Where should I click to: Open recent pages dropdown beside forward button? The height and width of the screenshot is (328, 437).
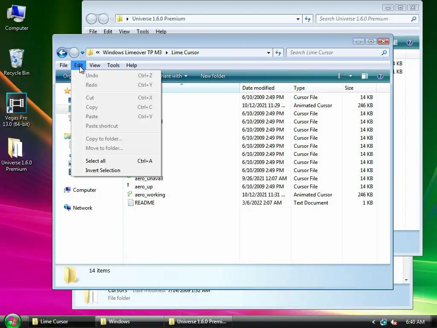coord(82,53)
